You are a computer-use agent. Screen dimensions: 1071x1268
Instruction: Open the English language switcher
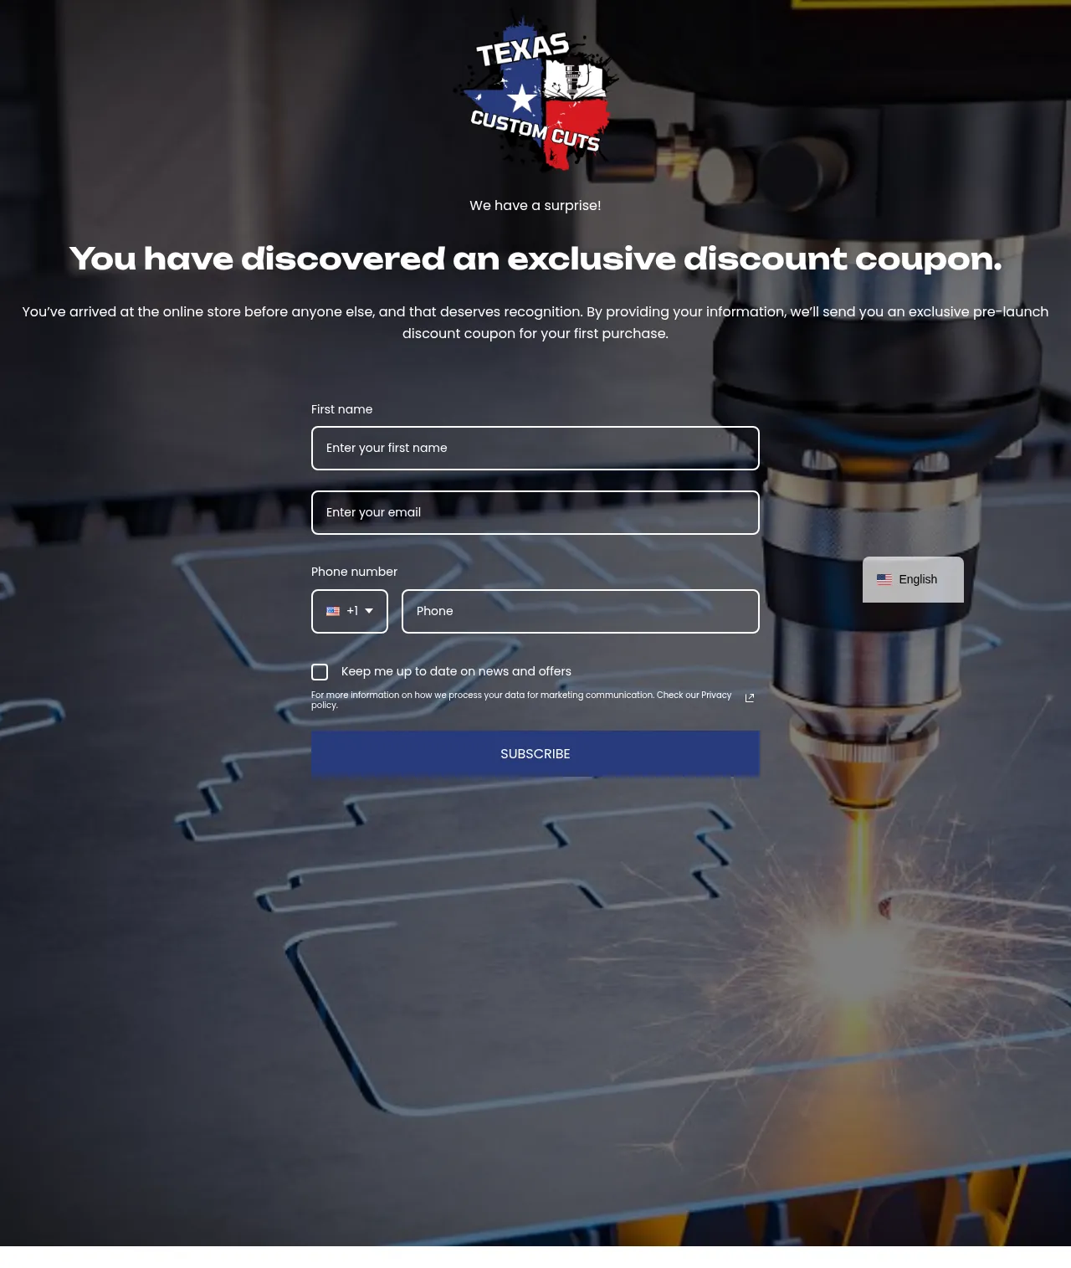(913, 579)
